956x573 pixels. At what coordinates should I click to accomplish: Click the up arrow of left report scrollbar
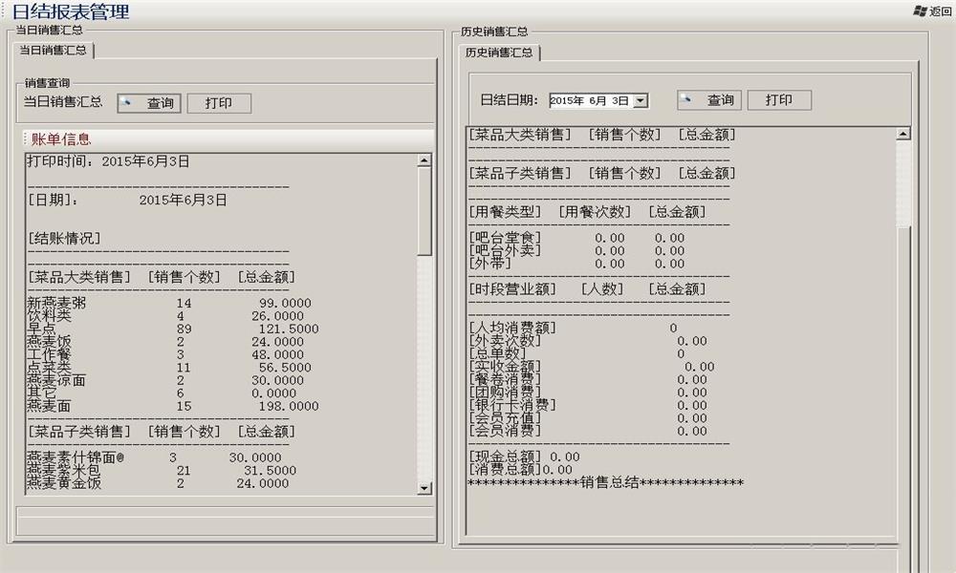click(x=424, y=160)
